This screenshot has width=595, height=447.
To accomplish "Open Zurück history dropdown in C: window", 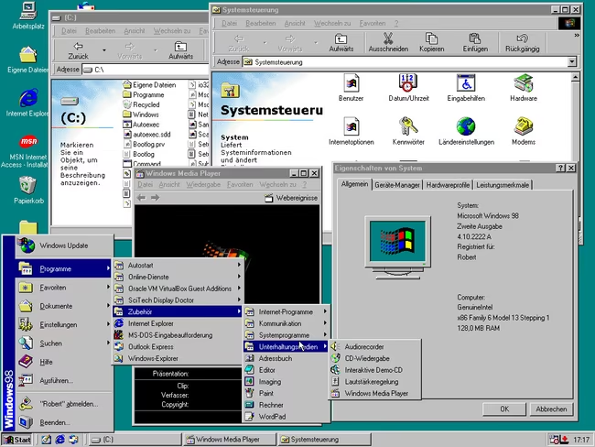I will (104, 50).
